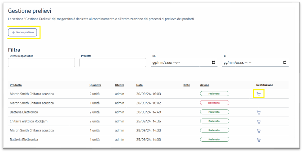Click Prelevato badge in Chitarra elettrica RockJam row
The image size is (302, 152).
pos(214,121)
